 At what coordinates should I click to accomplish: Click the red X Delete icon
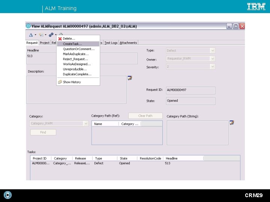[60, 39]
